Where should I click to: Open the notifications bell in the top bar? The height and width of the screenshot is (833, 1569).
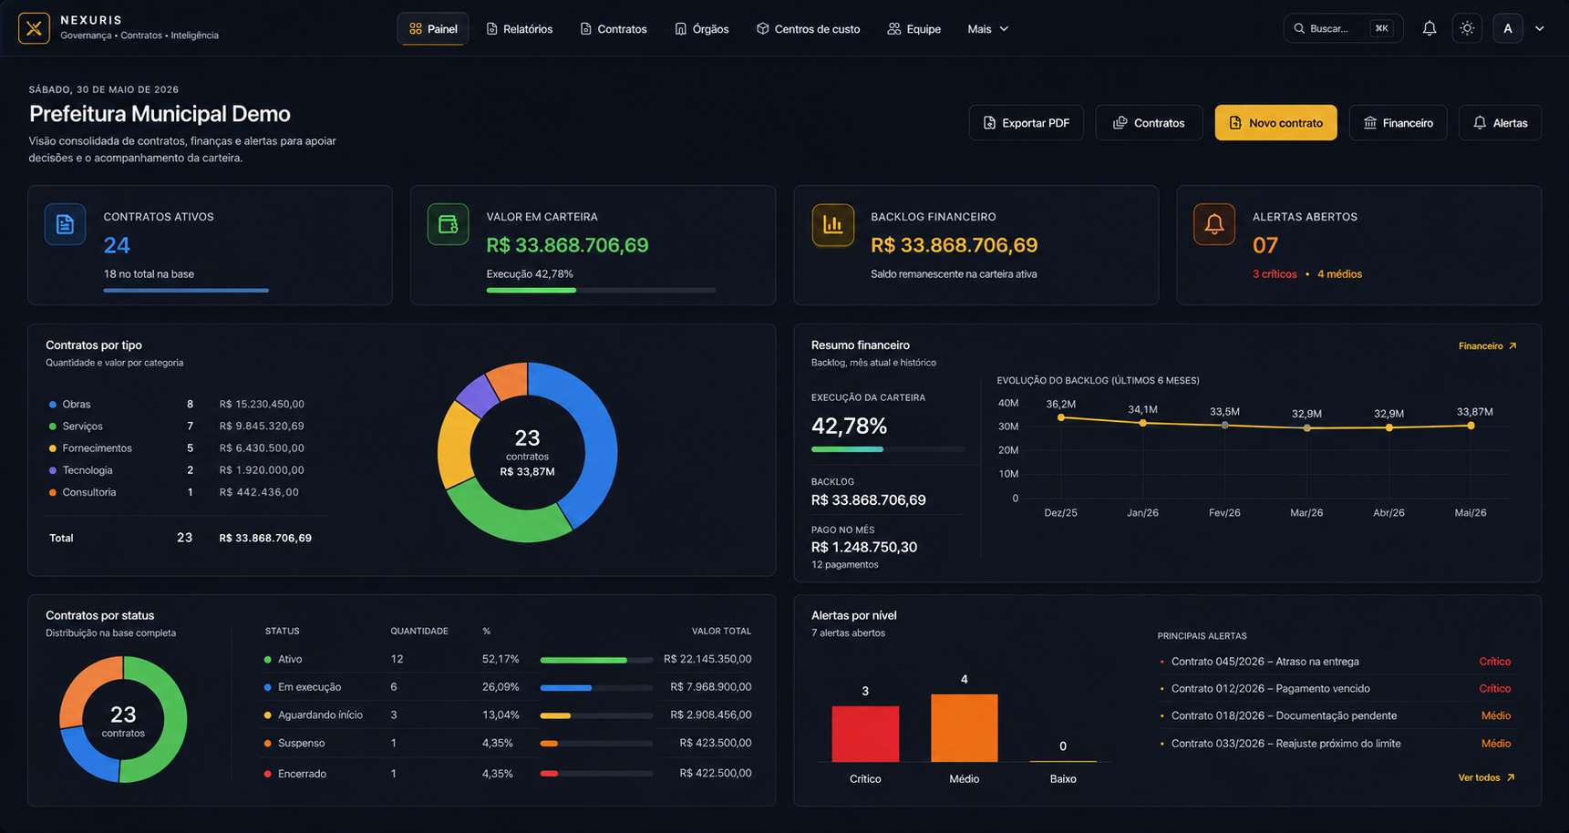click(1429, 28)
